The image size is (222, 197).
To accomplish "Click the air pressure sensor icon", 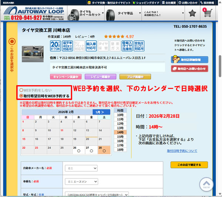I will 138,46.
